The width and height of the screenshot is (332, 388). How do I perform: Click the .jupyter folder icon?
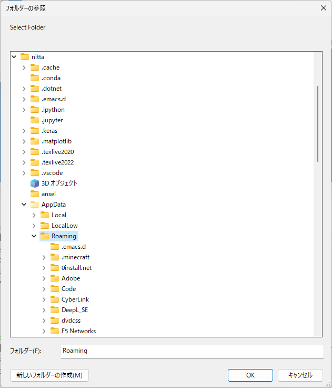pos(35,120)
